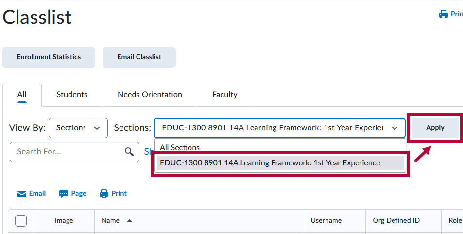Open the View By dropdown
Image resolution: width=463 pixels, height=234 pixels.
point(78,128)
